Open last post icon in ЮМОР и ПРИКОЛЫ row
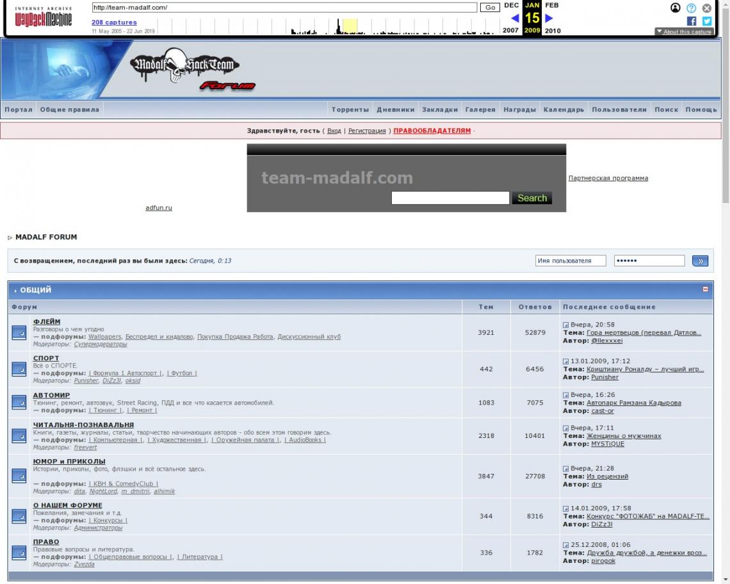This screenshot has height=584, width=730. [x=565, y=468]
